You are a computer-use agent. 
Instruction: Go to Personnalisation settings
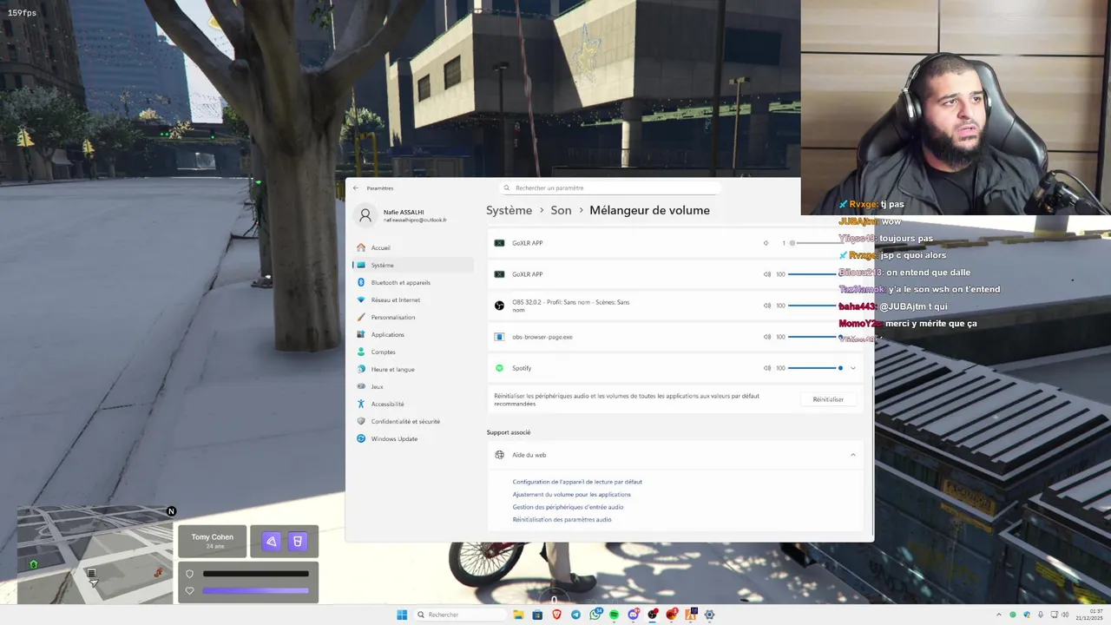(413, 317)
